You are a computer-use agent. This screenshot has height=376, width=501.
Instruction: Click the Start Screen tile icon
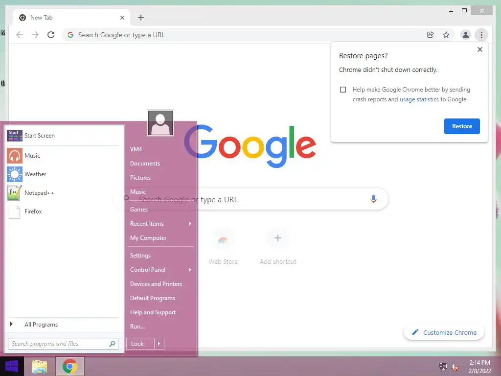[x=15, y=136]
